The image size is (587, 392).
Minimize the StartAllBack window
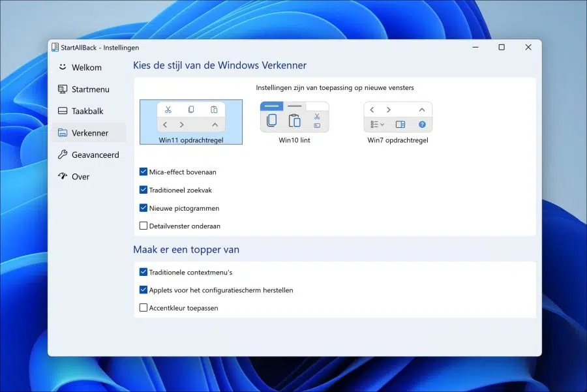[x=475, y=47]
